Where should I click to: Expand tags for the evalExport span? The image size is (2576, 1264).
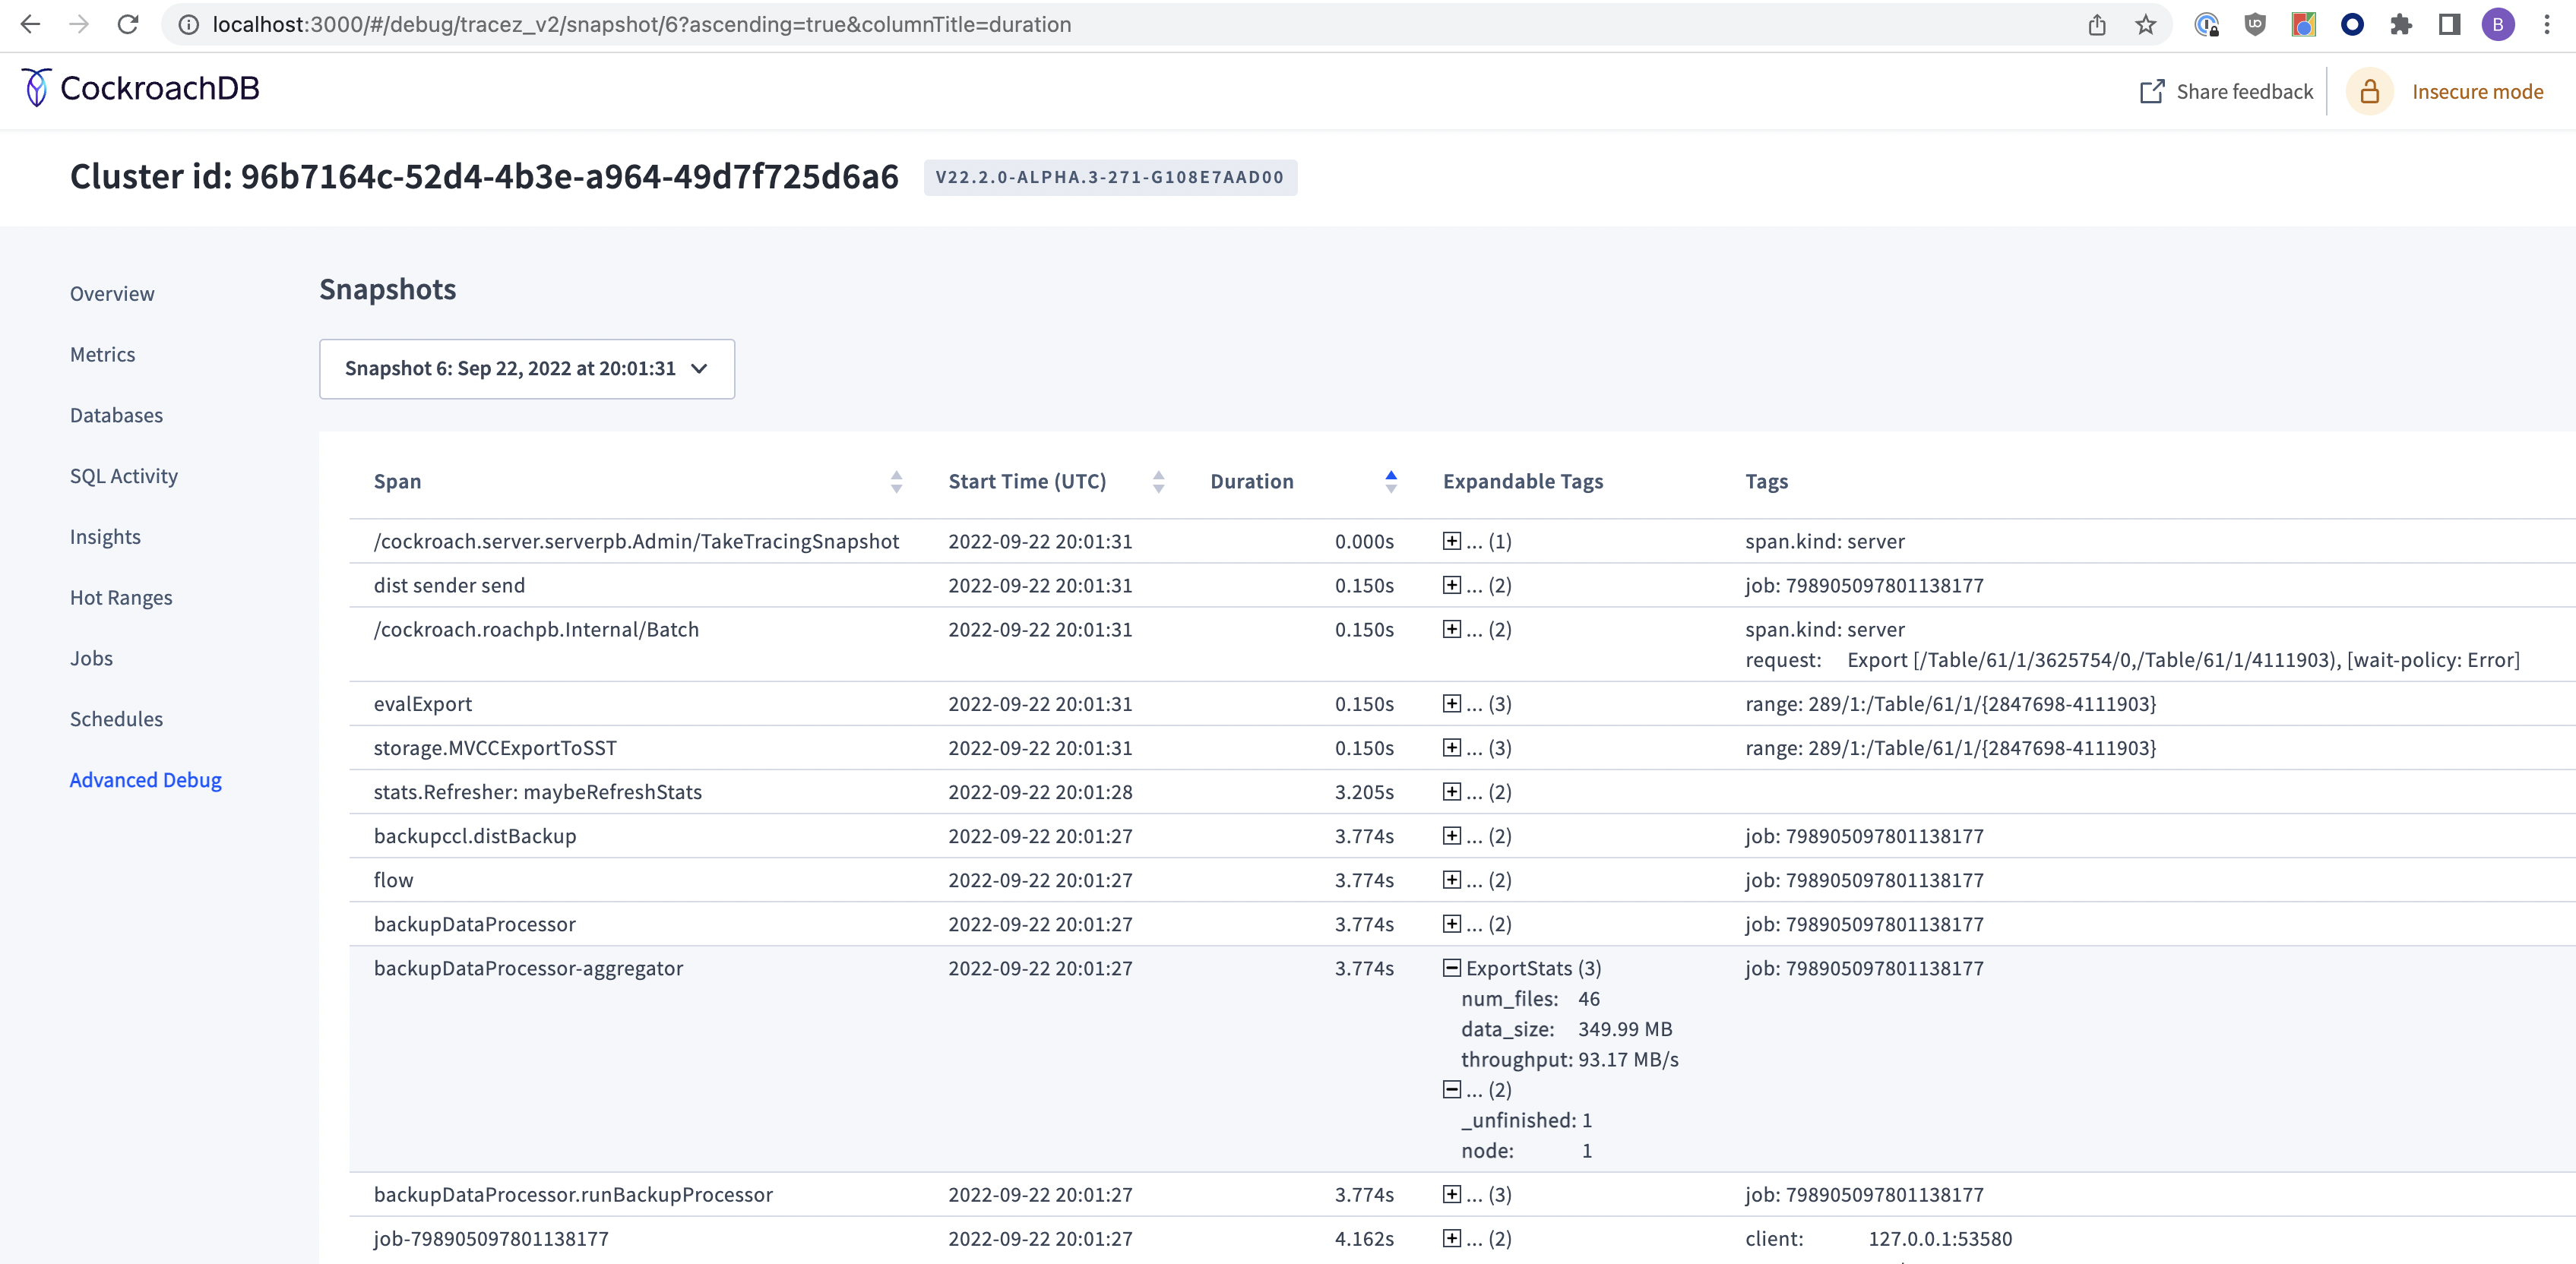(1451, 703)
